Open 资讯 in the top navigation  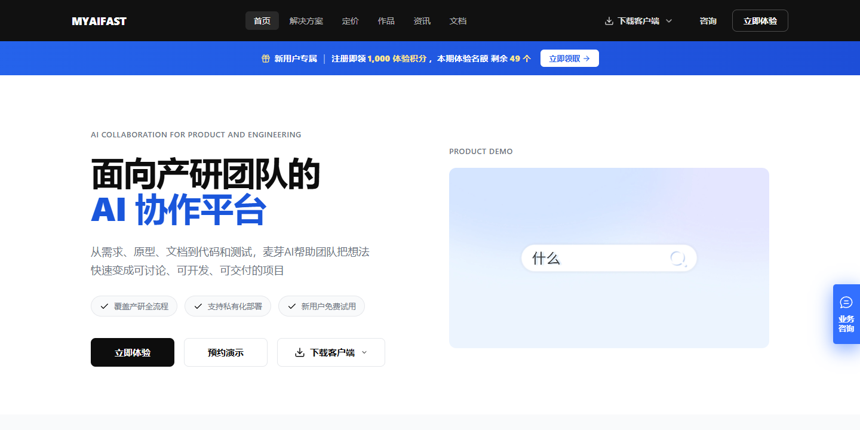[x=422, y=21]
